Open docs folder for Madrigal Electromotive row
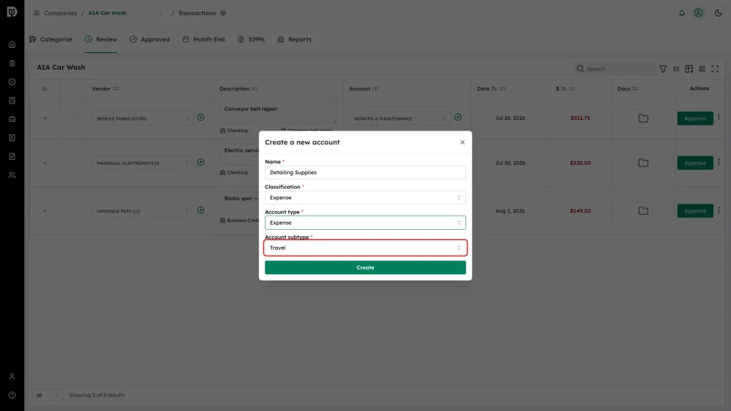731x411 pixels. 643,163
